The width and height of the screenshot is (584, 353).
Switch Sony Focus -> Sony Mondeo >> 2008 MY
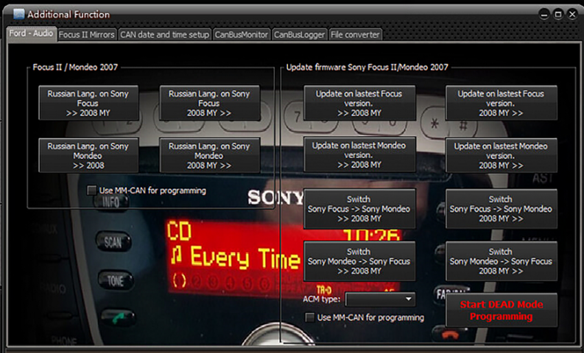(x=359, y=209)
